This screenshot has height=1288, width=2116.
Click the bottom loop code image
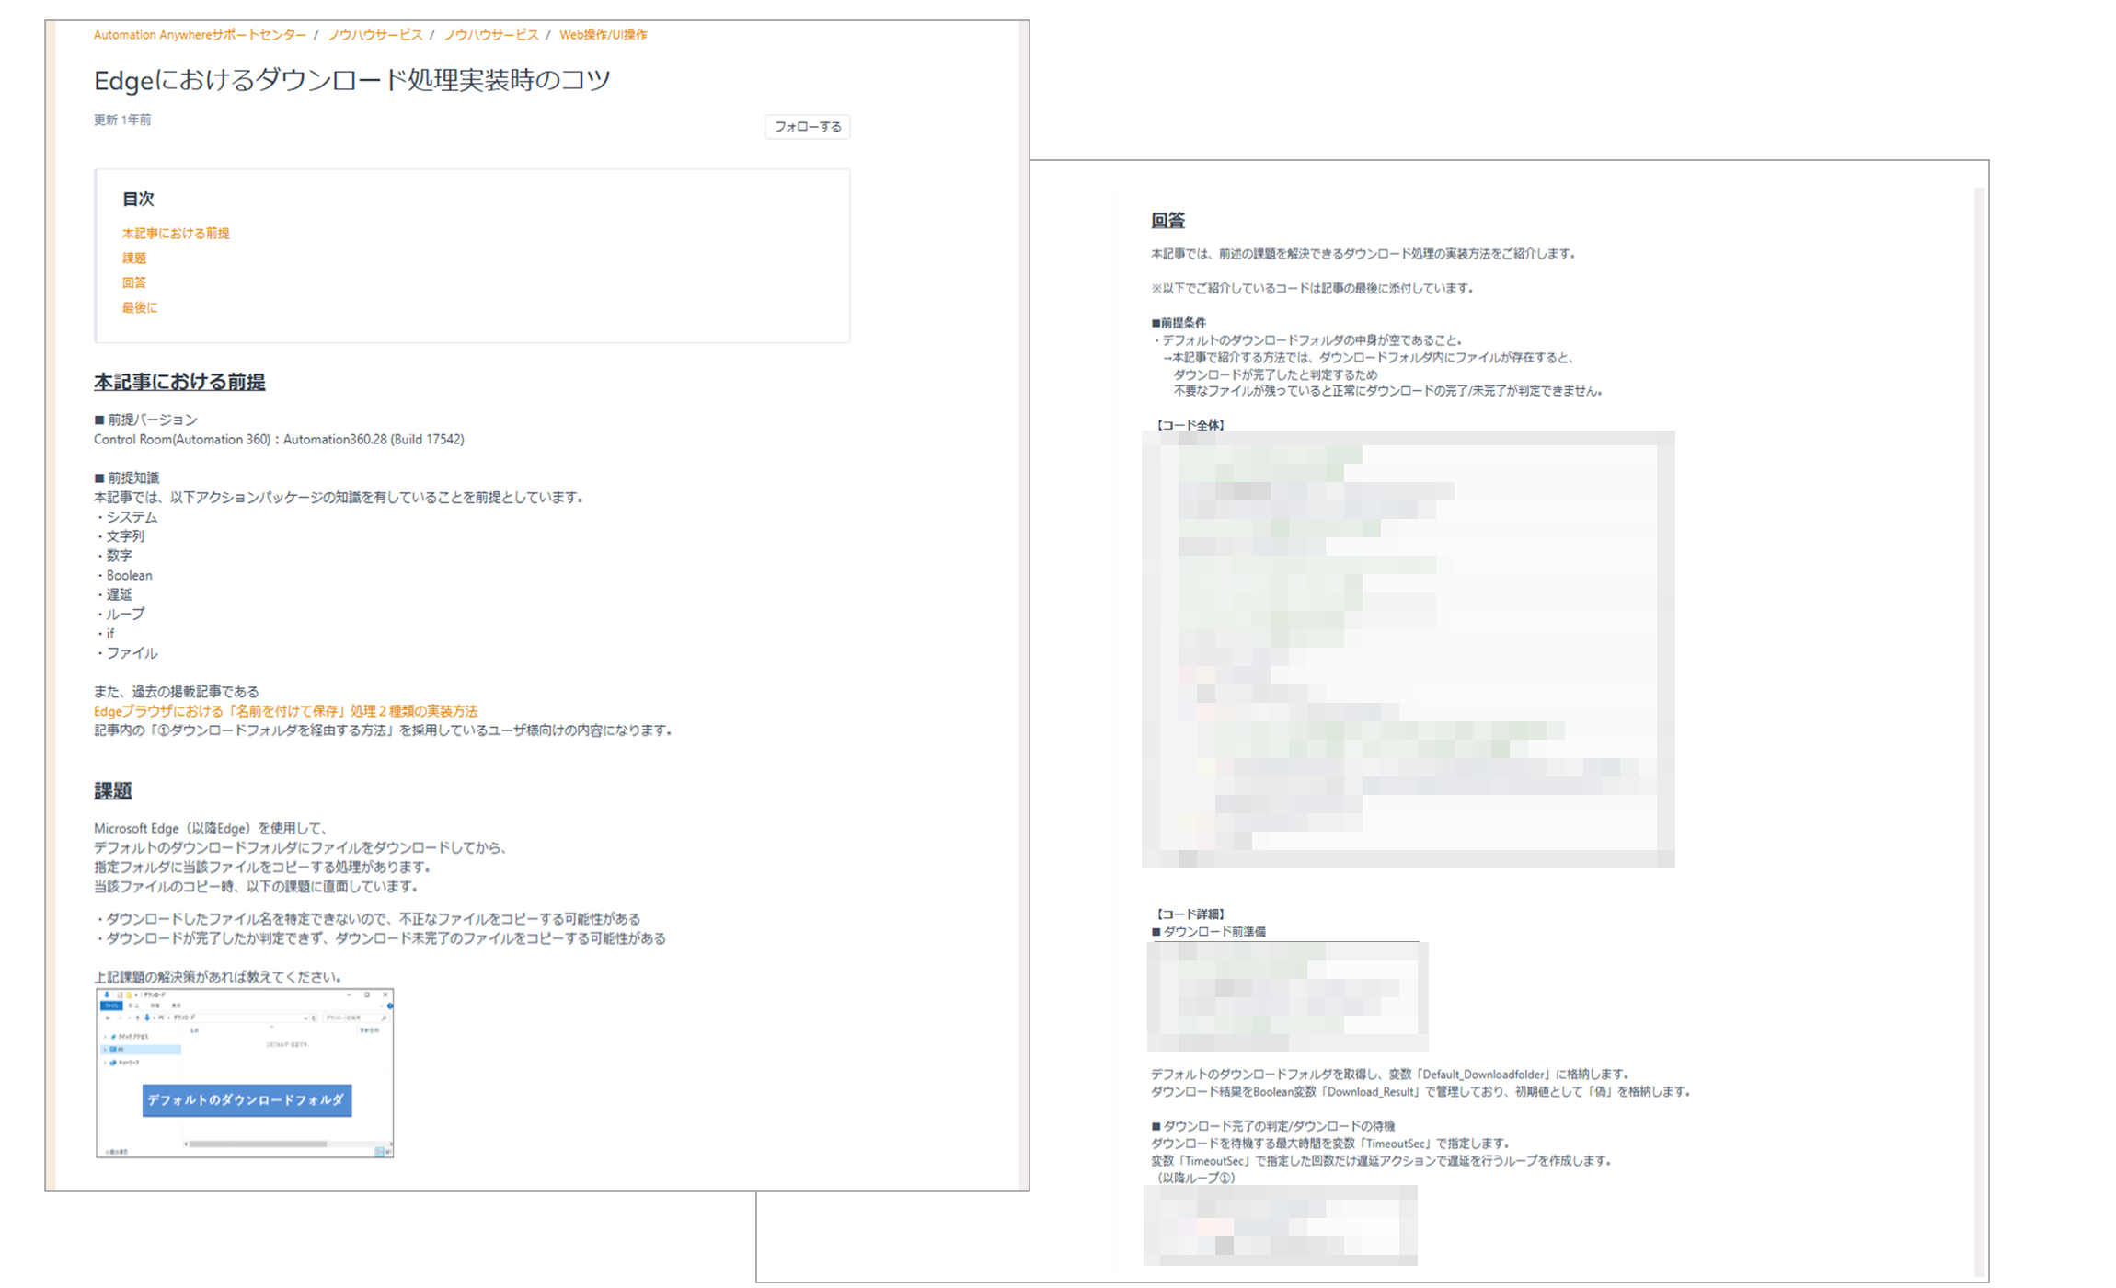(1280, 1225)
